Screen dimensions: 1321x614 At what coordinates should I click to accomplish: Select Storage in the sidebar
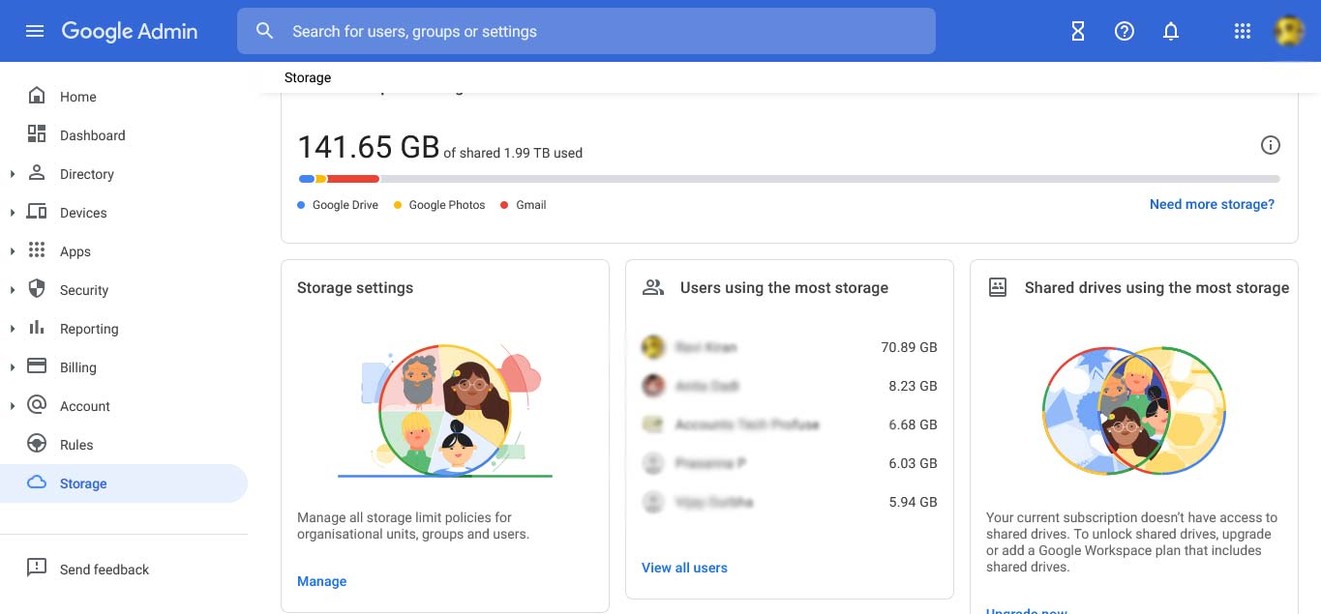pyautogui.click(x=83, y=483)
